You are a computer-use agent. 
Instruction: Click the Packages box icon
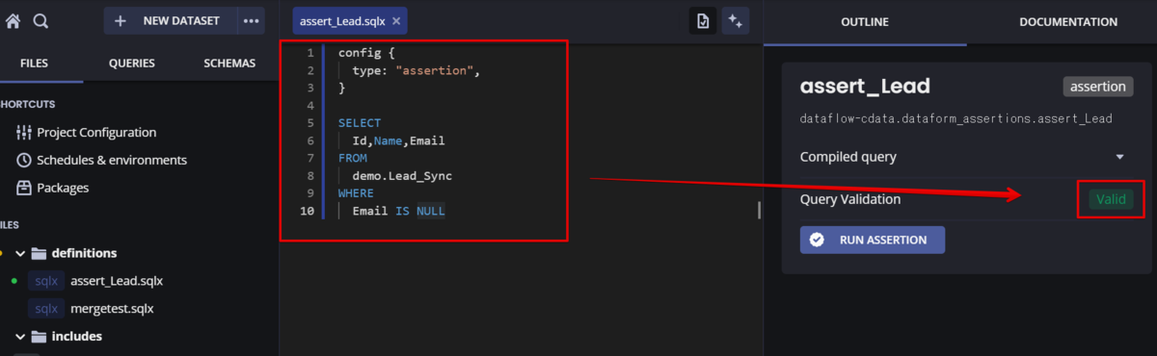pyautogui.click(x=24, y=188)
